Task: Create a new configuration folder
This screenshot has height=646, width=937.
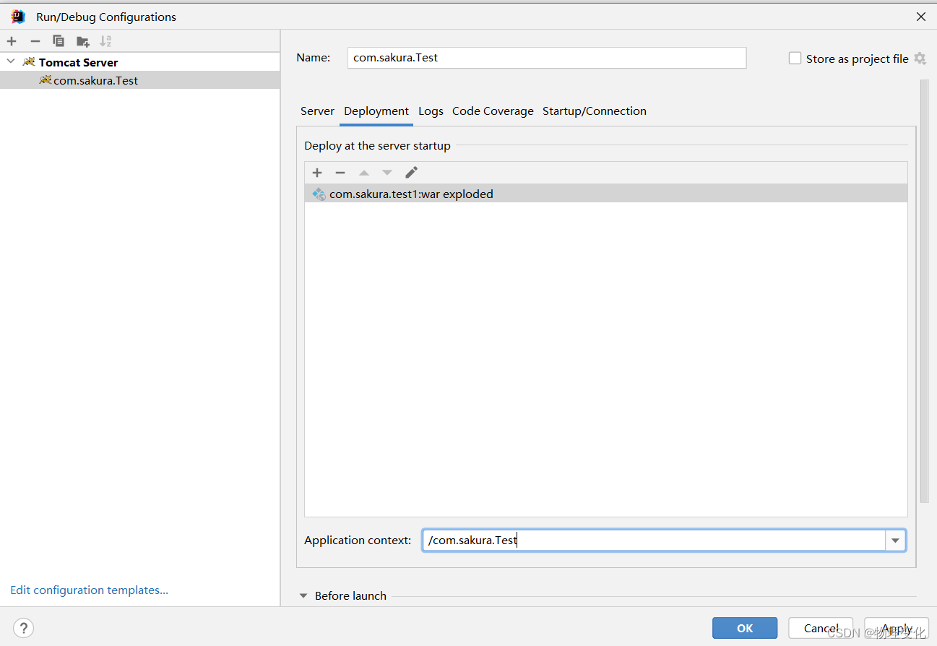Action: tap(82, 41)
